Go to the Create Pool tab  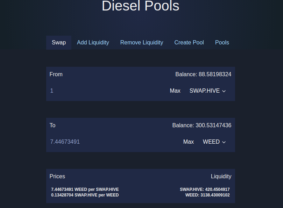[189, 43]
